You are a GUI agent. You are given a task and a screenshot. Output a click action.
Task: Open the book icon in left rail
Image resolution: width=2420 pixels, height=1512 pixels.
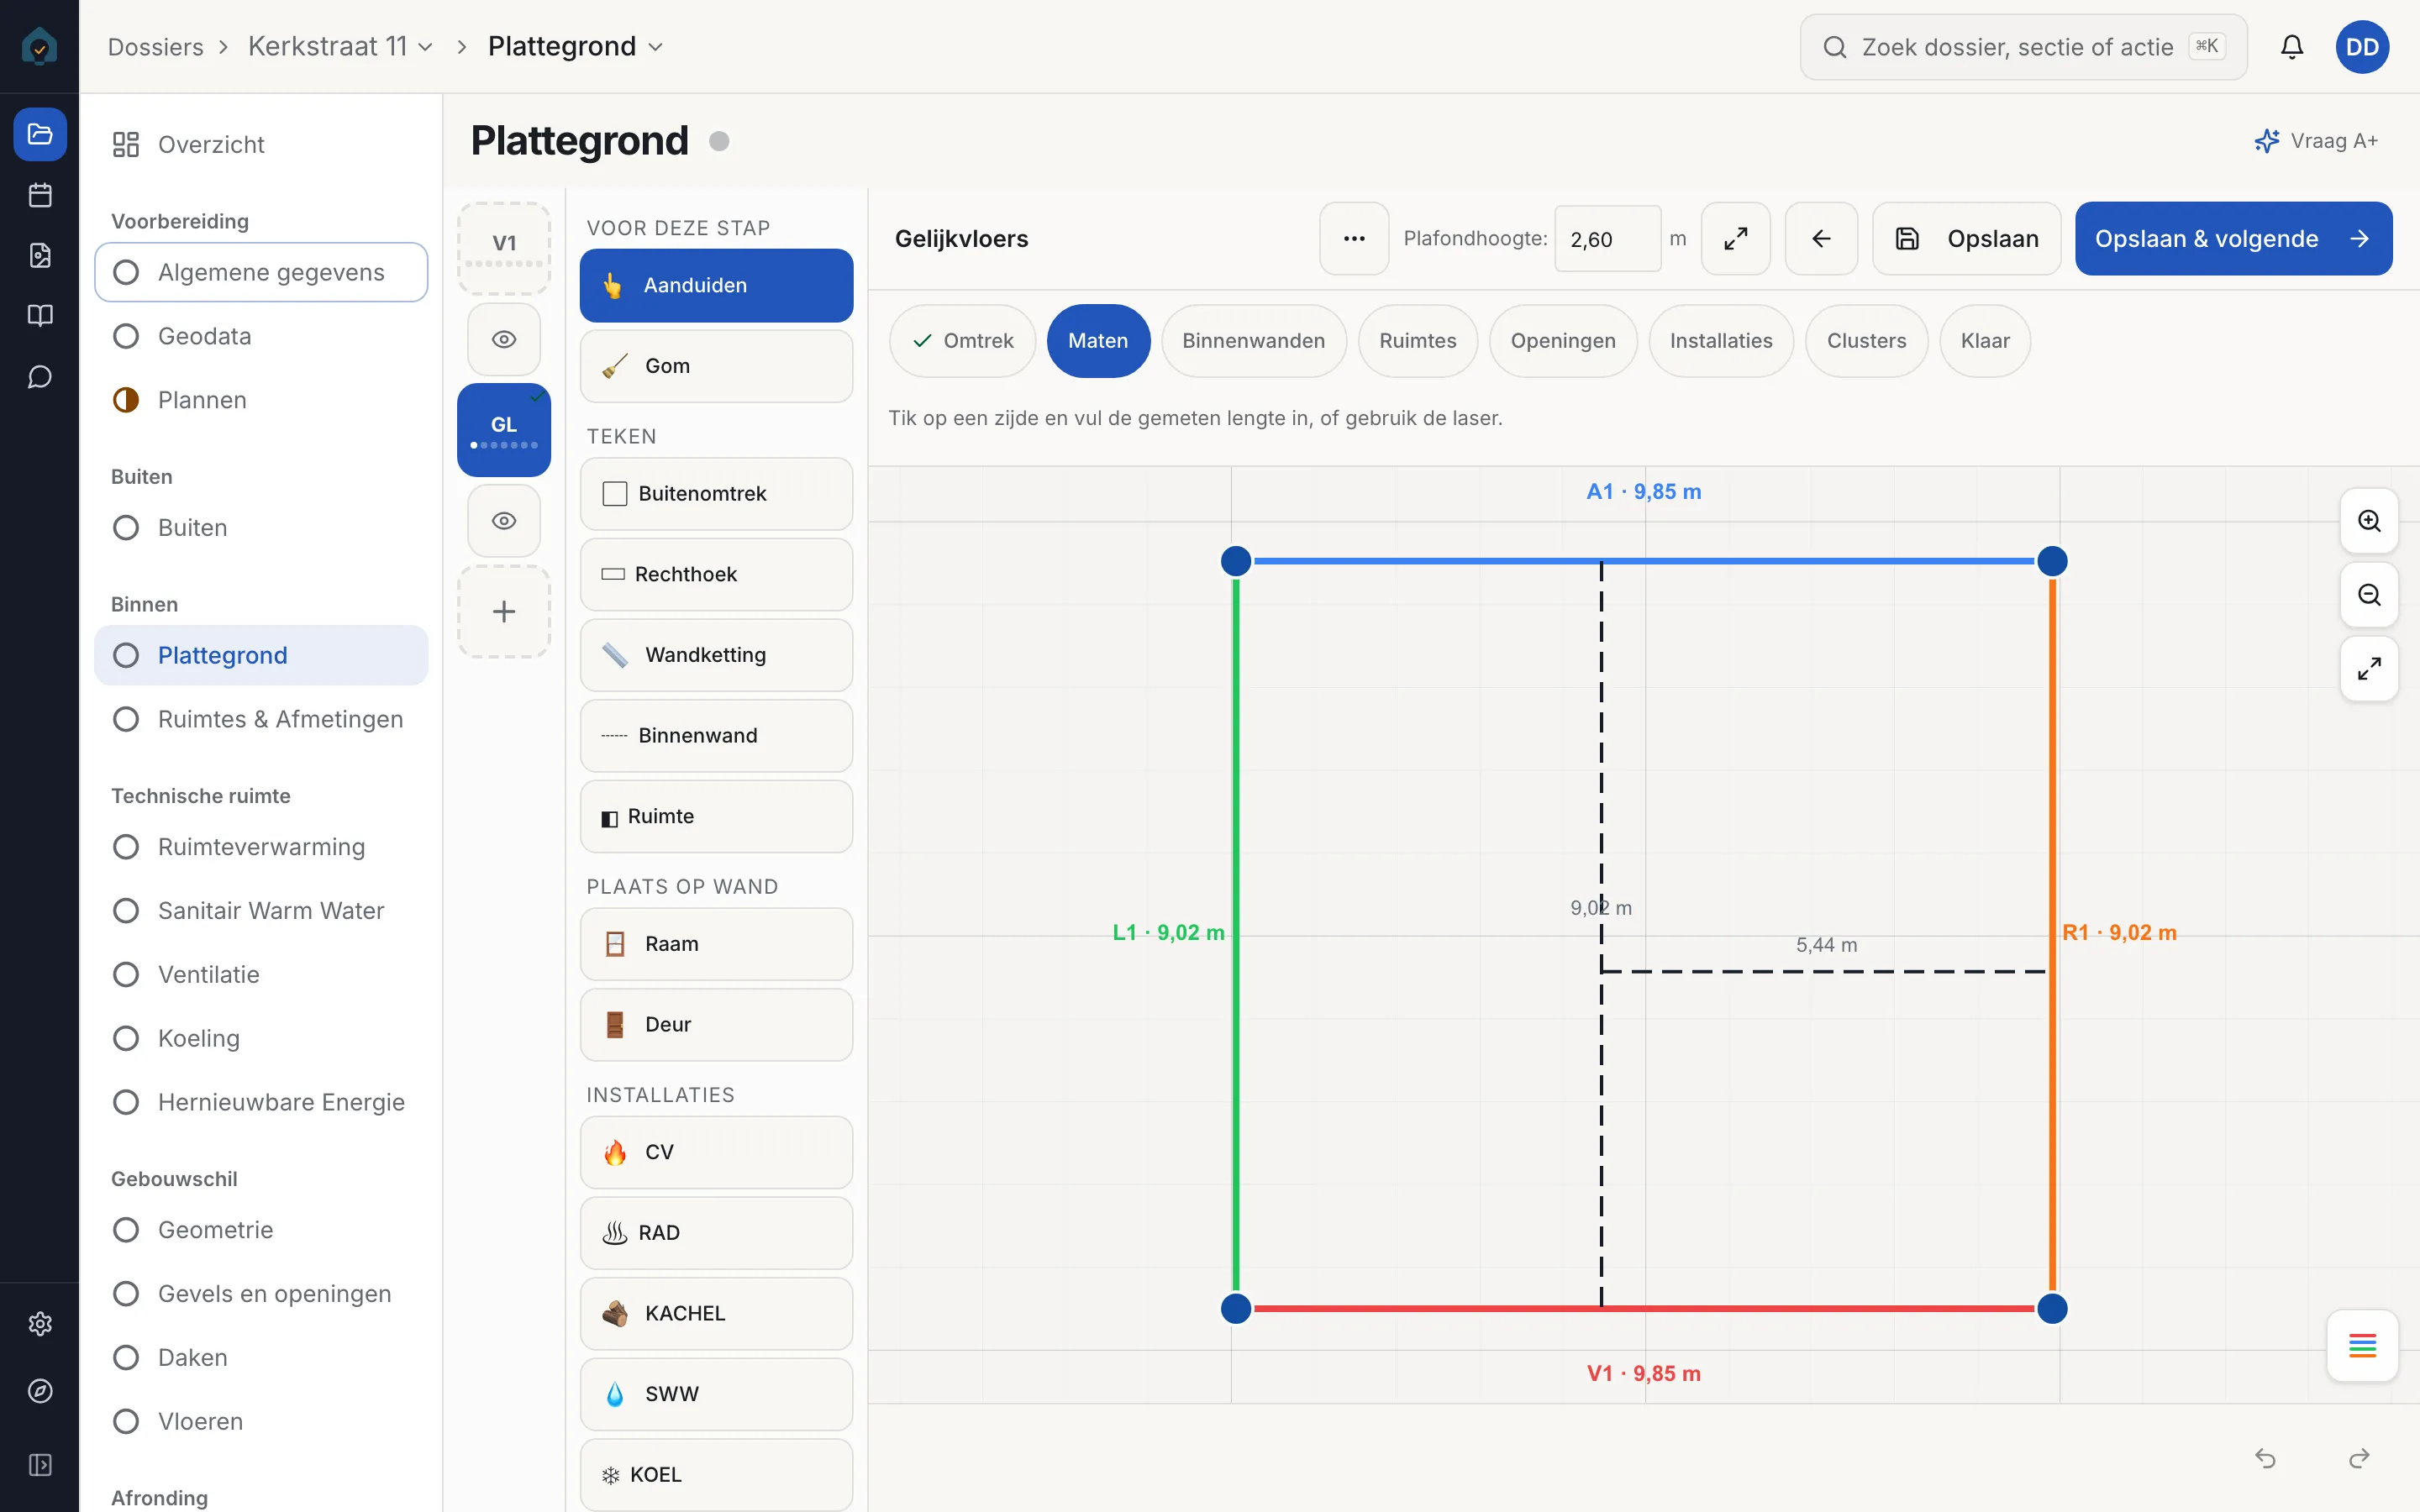pyautogui.click(x=40, y=316)
